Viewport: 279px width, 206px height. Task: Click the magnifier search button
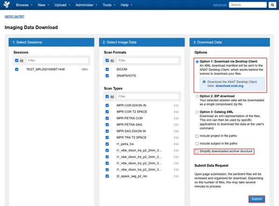click(x=272, y=5)
